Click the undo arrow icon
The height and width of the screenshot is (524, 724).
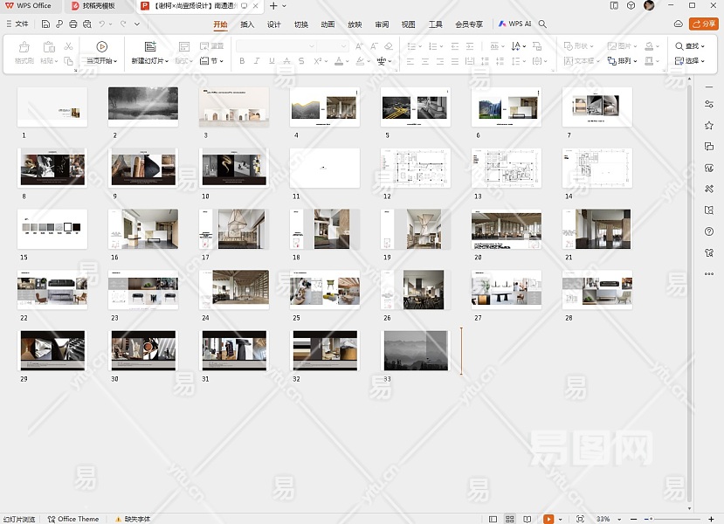click(103, 24)
